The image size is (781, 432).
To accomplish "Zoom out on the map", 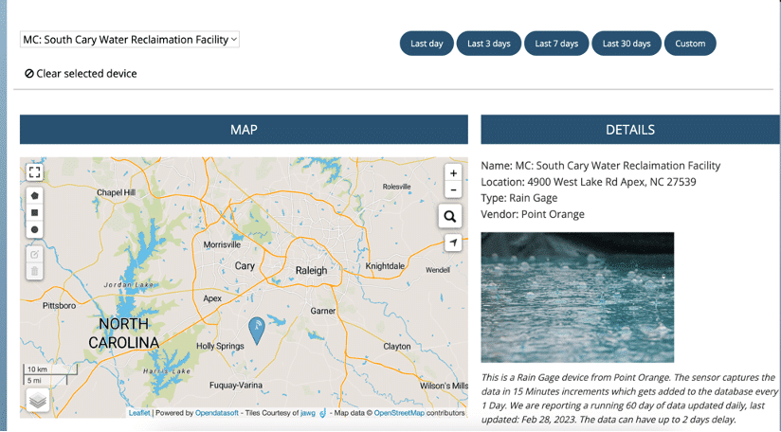I will [453, 190].
